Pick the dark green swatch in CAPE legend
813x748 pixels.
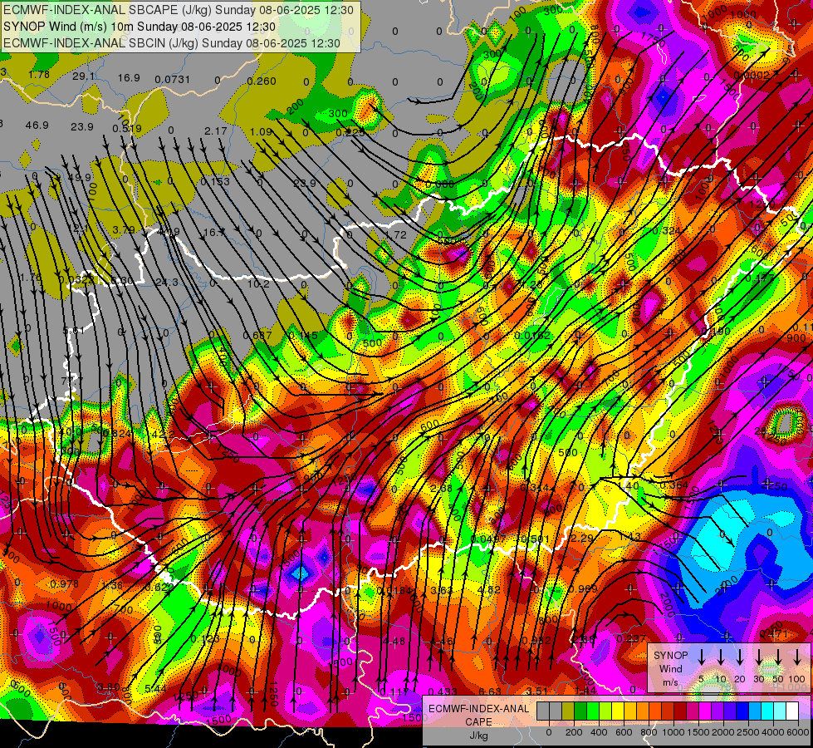click(580, 711)
